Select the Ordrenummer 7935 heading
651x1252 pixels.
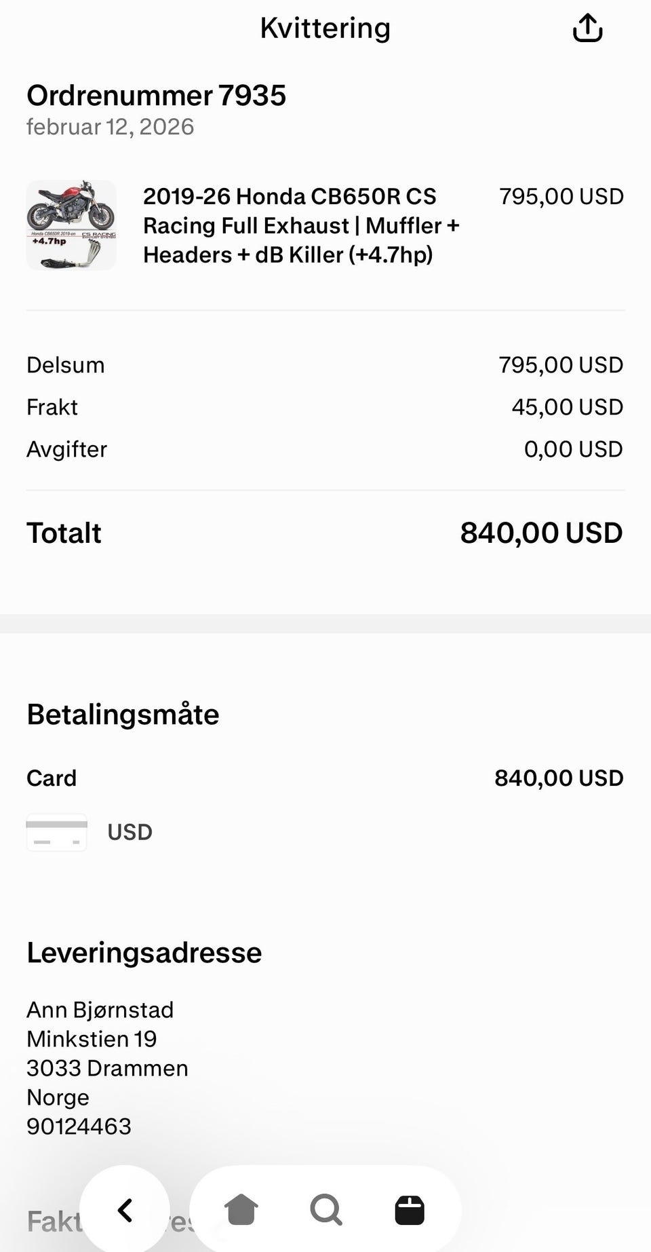pyautogui.click(x=156, y=96)
